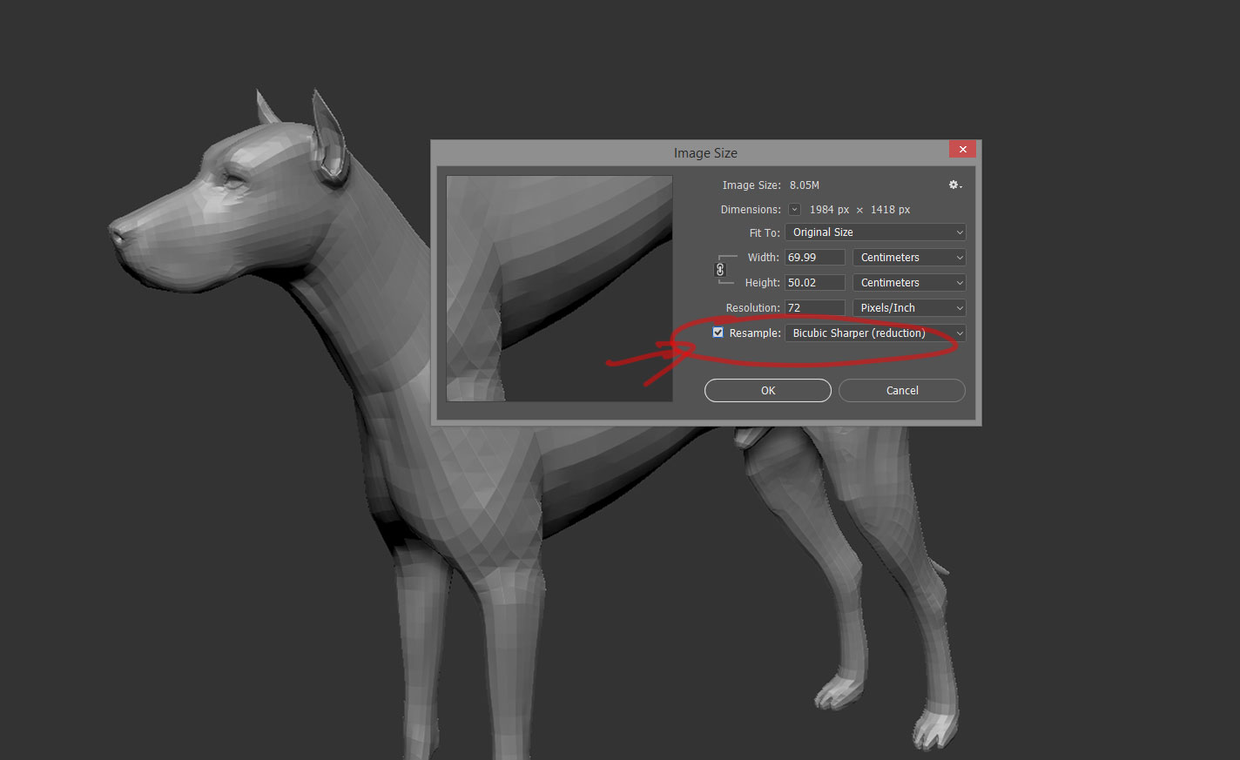Open the Image Size dialog settings gear
Screen dimensions: 1240x760
click(955, 185)
